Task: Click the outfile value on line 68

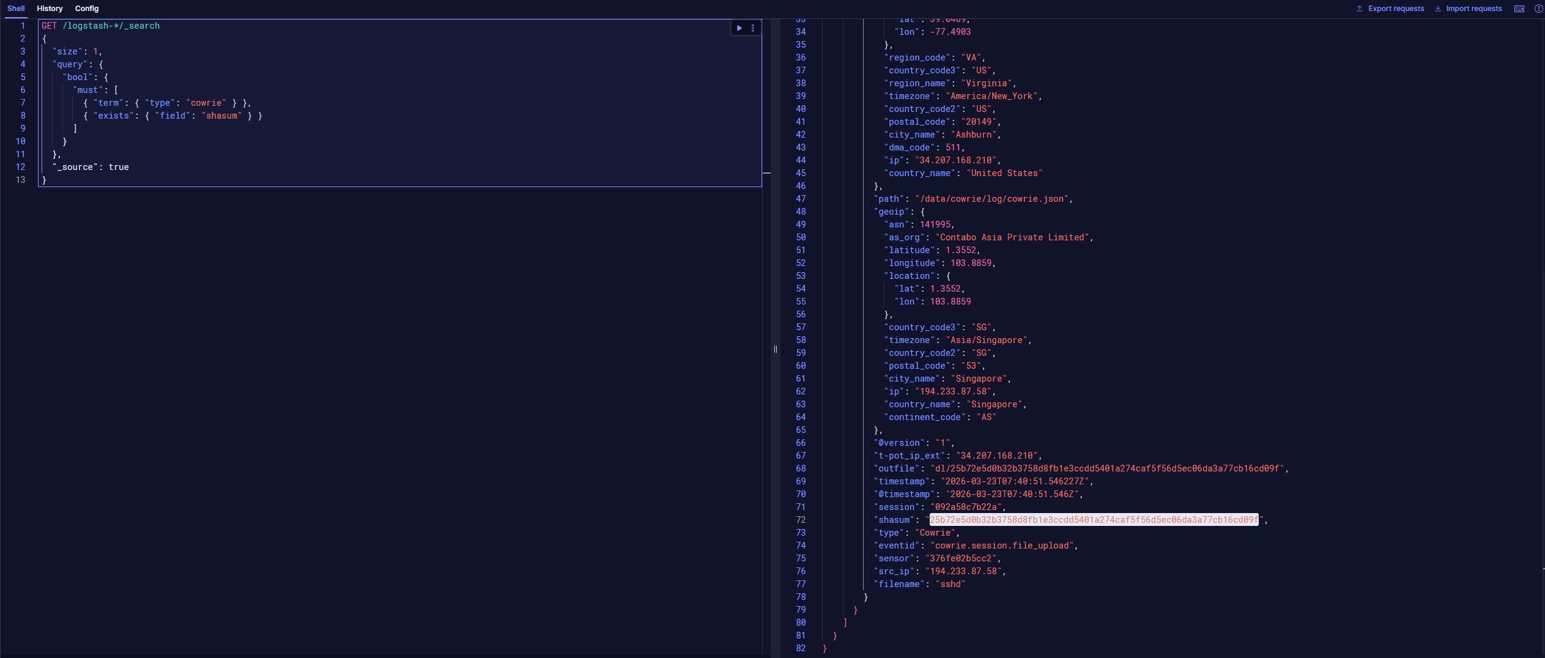Action: (x=1106, y=468)
